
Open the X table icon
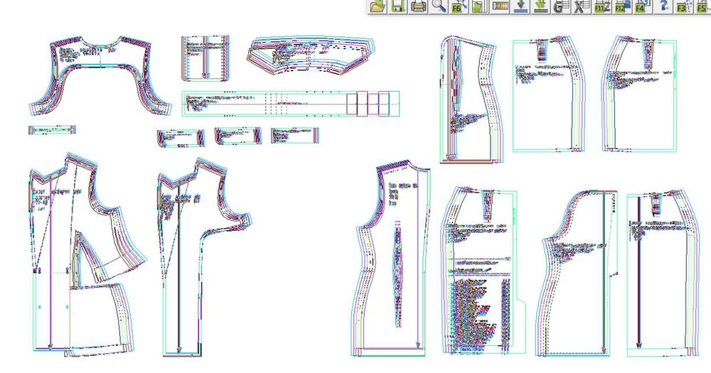(x=582, y=6)
